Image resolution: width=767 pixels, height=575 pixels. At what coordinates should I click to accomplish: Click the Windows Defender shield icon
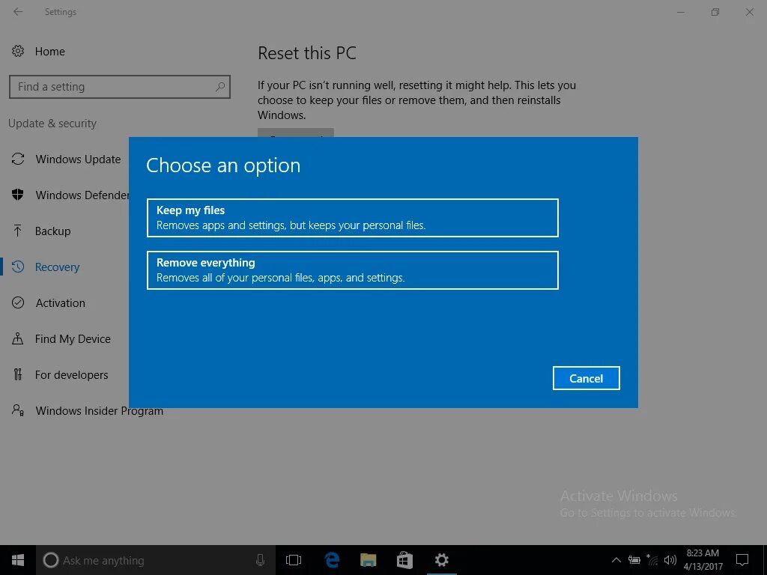click(x=18, y=194)
